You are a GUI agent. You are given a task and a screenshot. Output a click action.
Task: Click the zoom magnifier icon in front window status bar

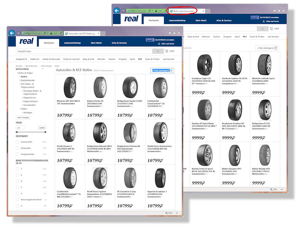pos(166,213)
